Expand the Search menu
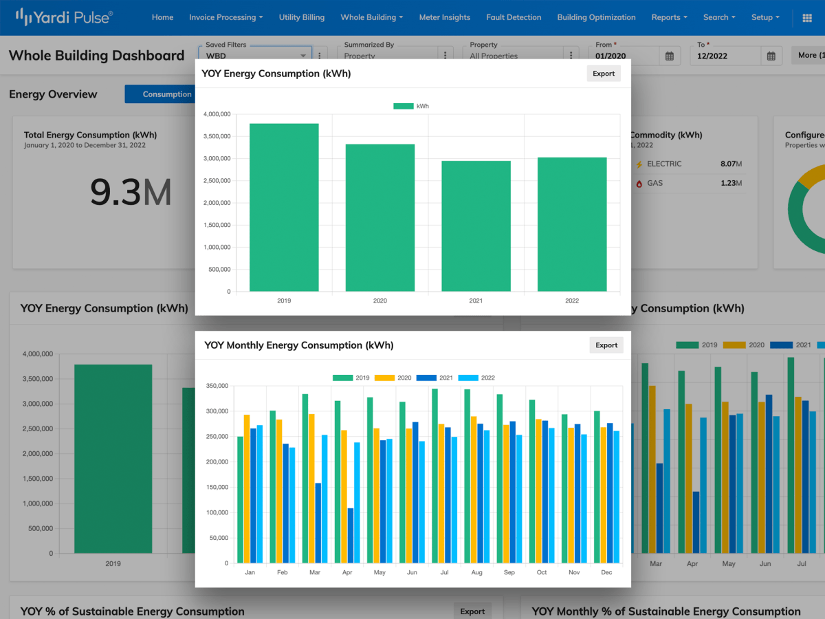825x619 pixels. [719, 17]
